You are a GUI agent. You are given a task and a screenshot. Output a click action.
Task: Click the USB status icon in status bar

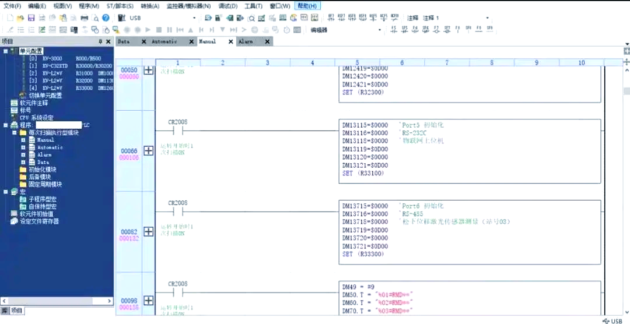pyautogui.click(x=605, y=321)
